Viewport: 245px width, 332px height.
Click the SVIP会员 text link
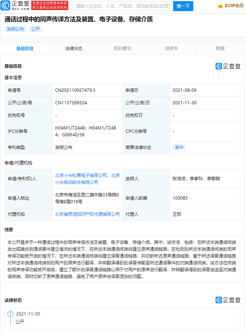(x=234, y=6)
